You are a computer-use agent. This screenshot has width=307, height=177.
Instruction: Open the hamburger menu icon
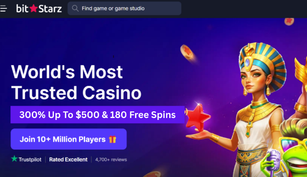[x=4, y=9]
